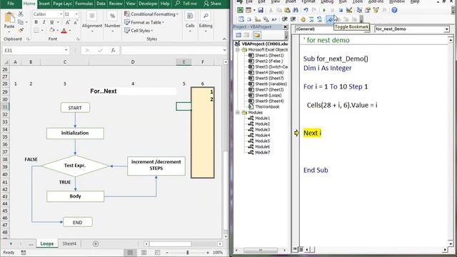
Task: Click the Insert Function fx icon
Action: click(x=113, y=51)
